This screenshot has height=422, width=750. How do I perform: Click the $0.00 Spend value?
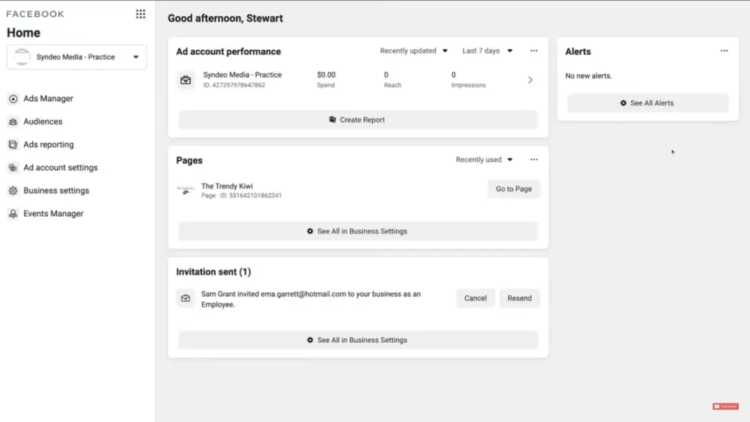point(326,75)
